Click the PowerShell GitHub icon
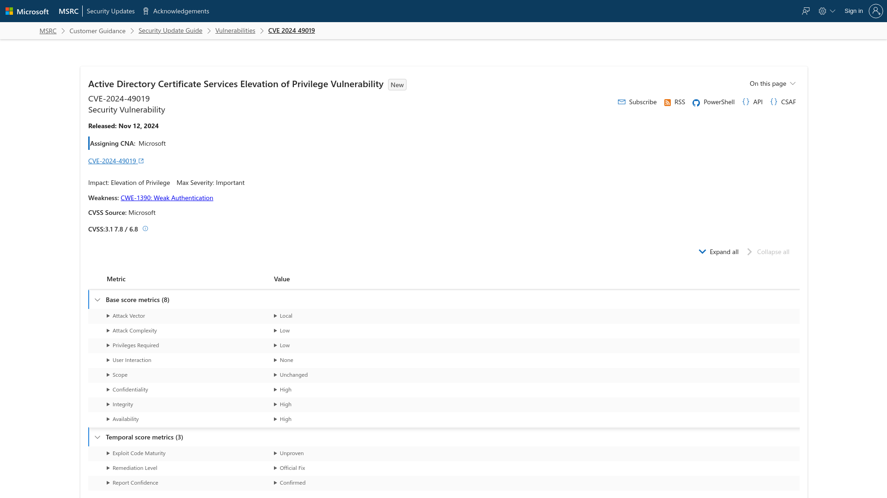Screen dimensions: 887x498 pos(696,102)
